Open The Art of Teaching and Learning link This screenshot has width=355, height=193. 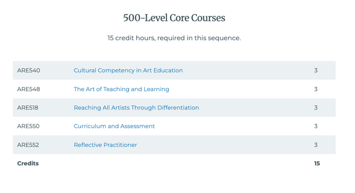click(121, 89)
